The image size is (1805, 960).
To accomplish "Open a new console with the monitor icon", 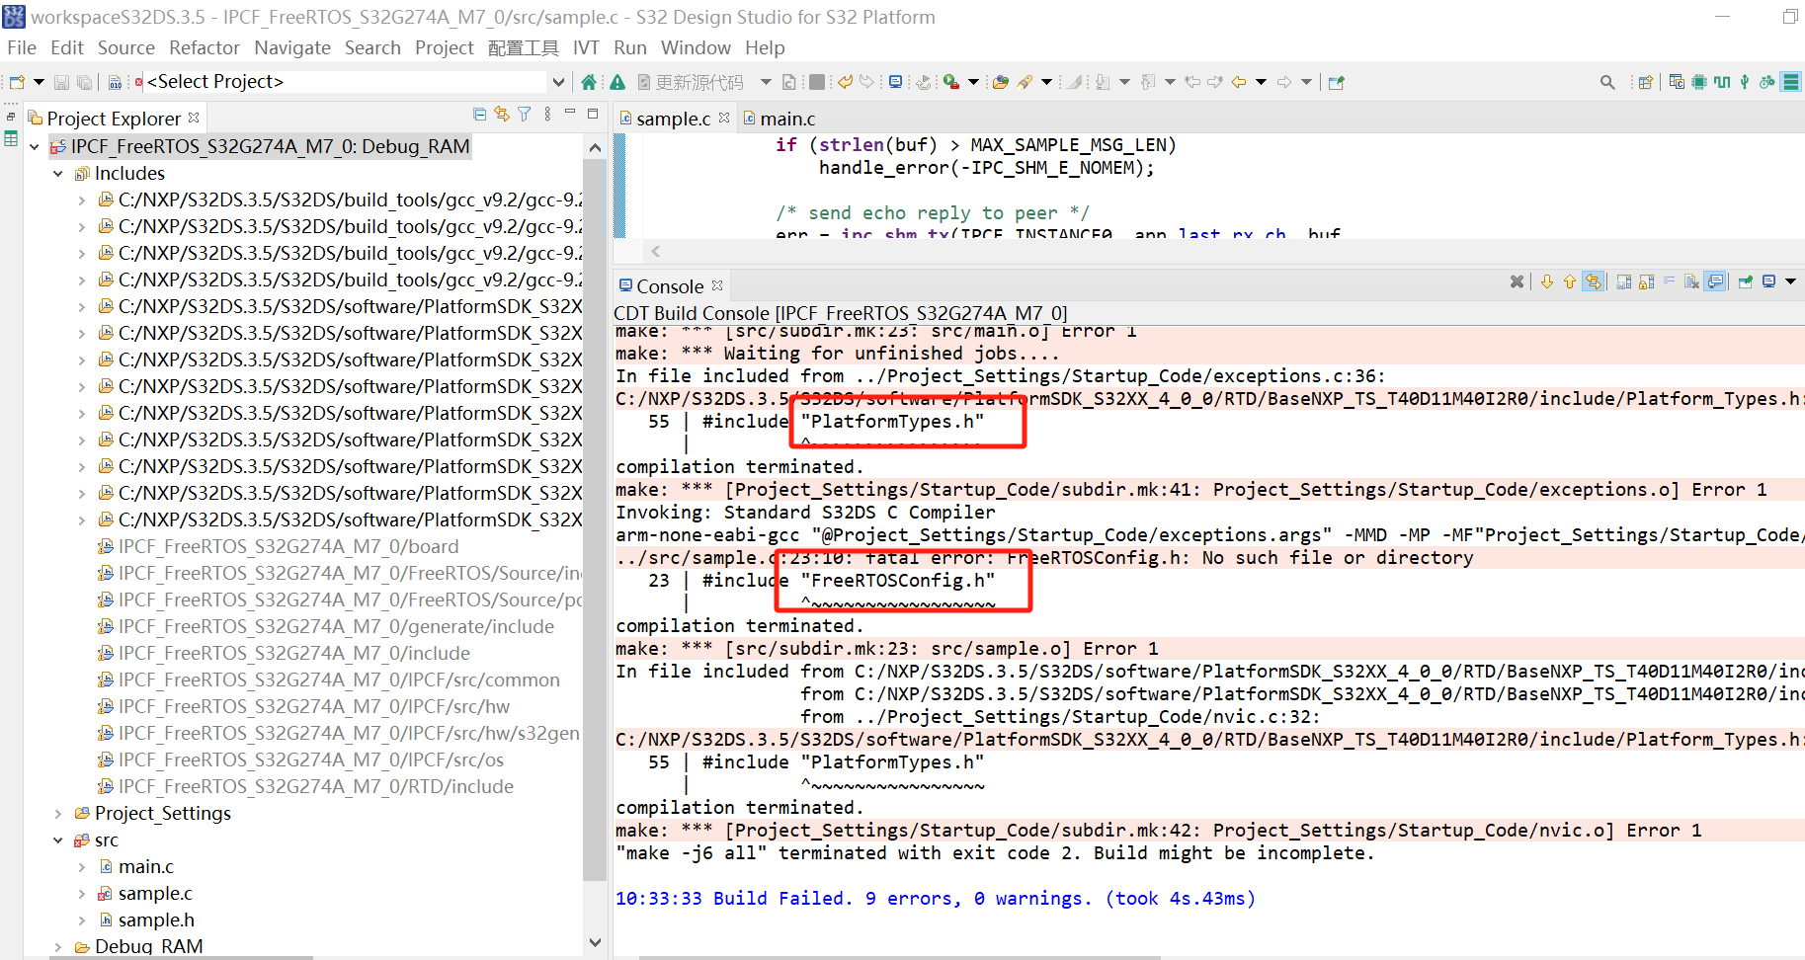I will (x=1770, y=281).
